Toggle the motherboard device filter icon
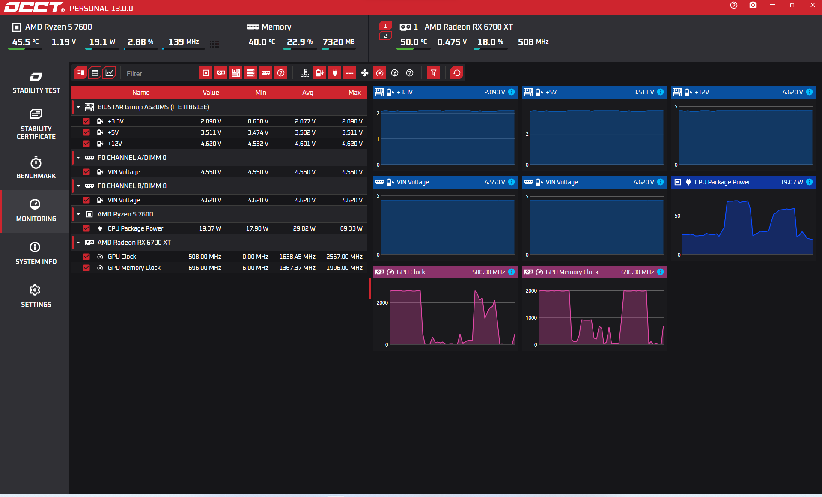 point(236,73)
